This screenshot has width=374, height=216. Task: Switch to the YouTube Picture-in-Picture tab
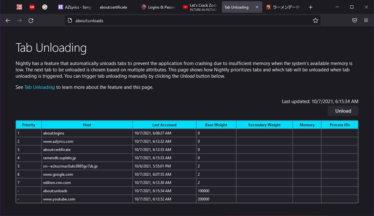[x=200, y=7]
